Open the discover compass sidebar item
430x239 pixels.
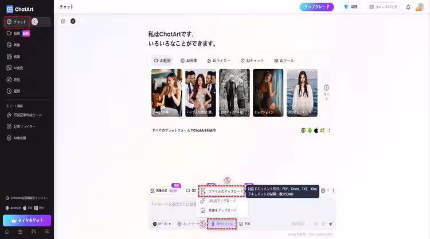click(14, 79)
